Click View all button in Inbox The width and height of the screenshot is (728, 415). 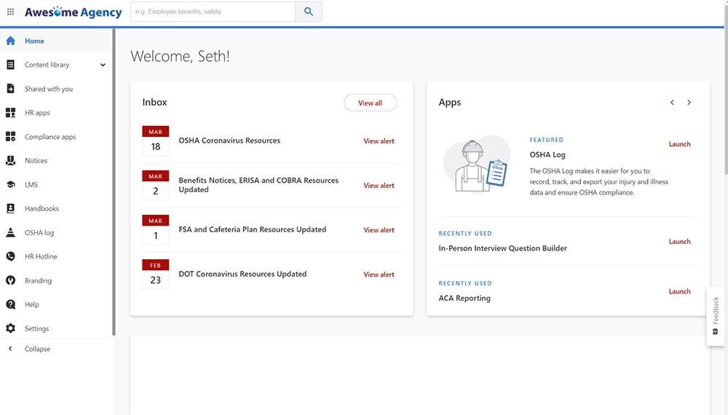point(370,103)
